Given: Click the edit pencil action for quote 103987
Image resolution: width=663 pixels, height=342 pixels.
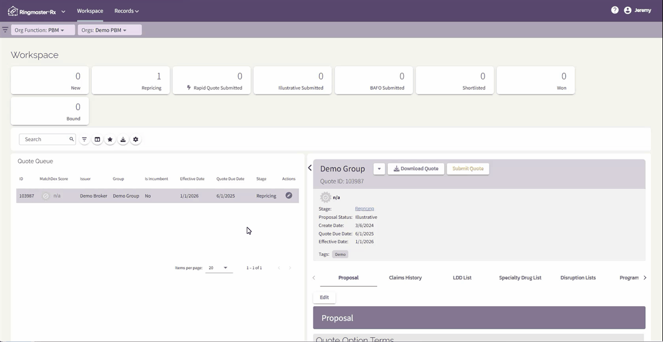Looking at the screenshot, I should (x=288, y=195).
